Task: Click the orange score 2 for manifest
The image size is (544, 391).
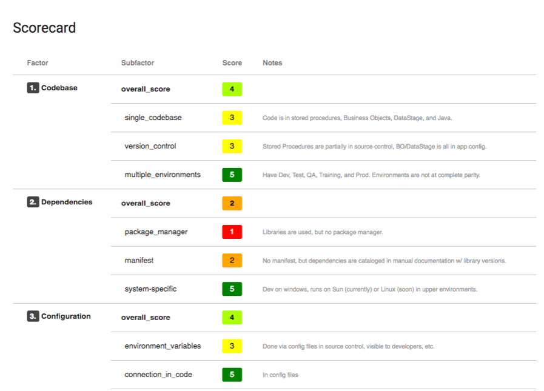Action: click(x=232, y=260)
